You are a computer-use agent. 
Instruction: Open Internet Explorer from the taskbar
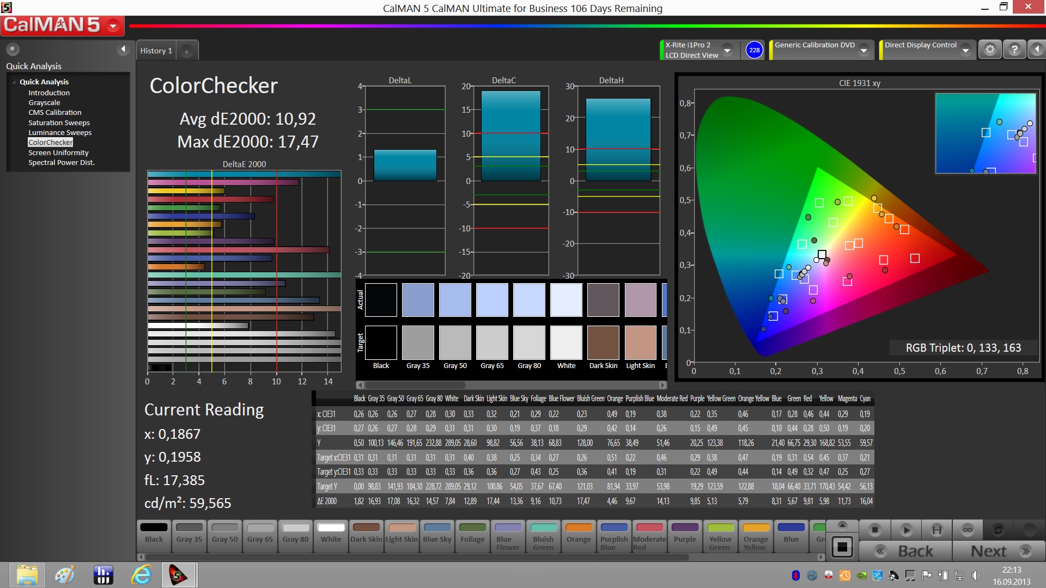click(142, 575)
